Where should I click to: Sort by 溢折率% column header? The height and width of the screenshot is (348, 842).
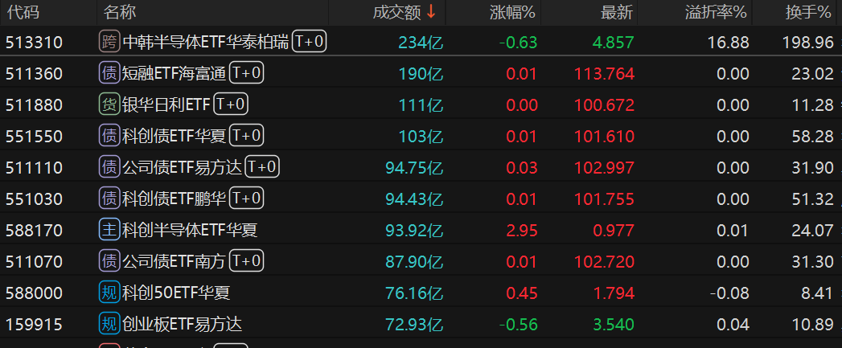[x=716, y=12]
